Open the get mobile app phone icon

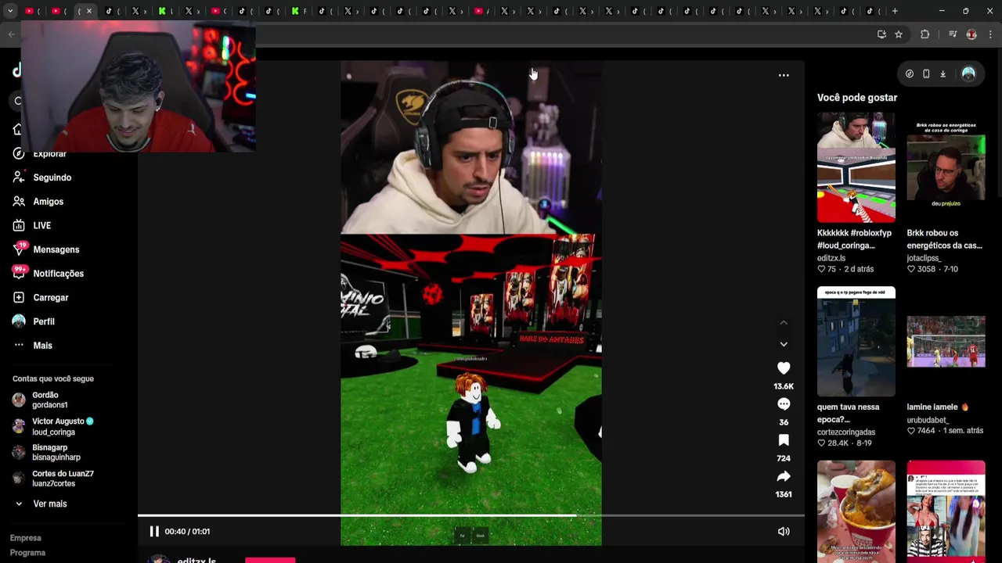click(x=926, y=74)
